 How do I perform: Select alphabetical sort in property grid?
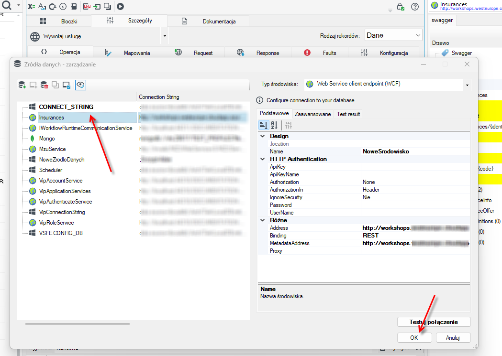(274, 125)
